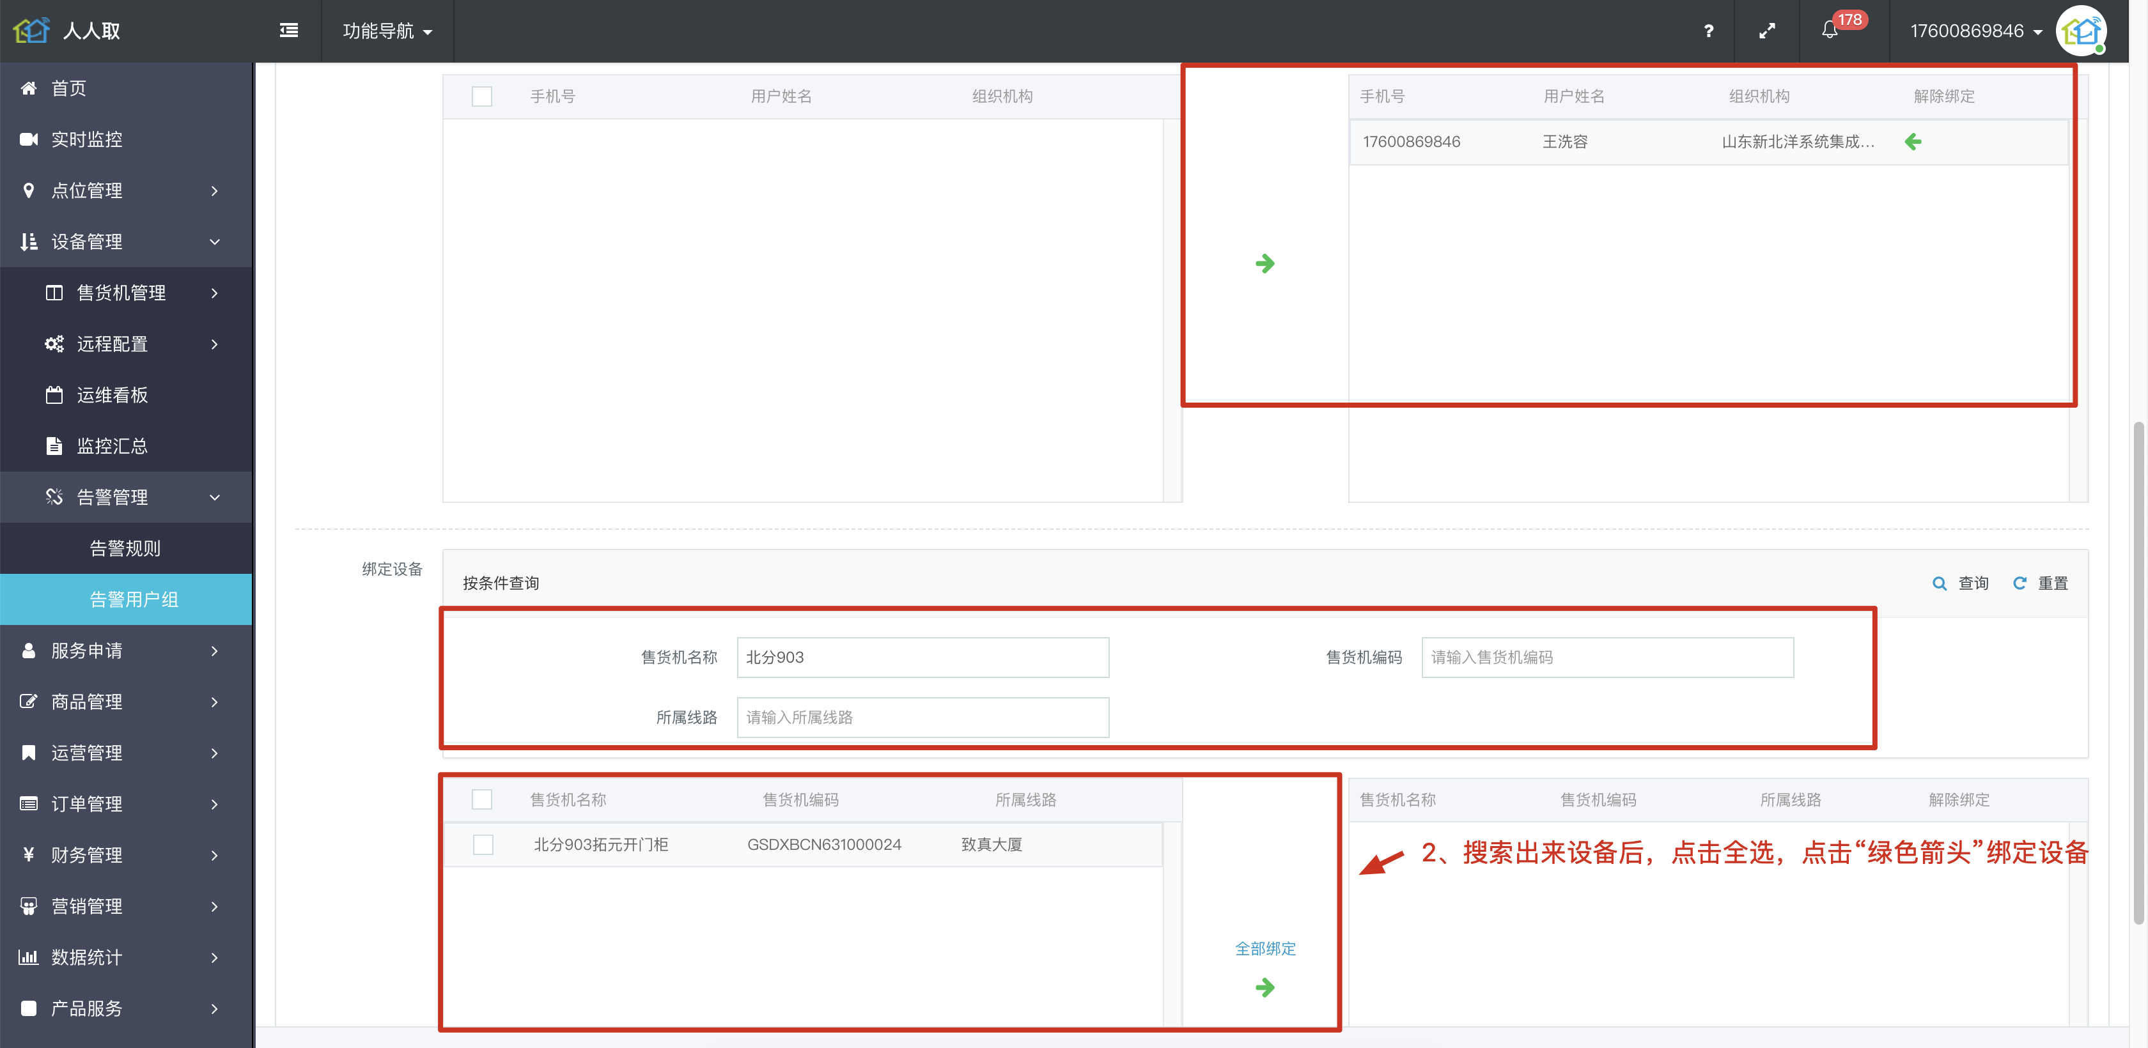Collapse 设备管理 chevron
2148x1048 pixels.
214,242
